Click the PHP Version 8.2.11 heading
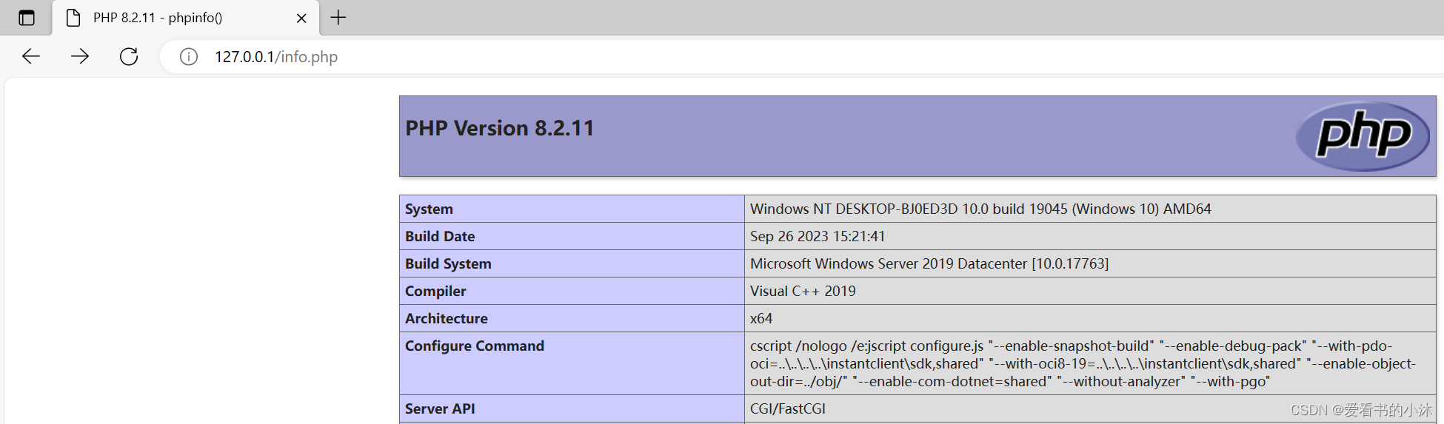1444x424 pixels. 500,128
